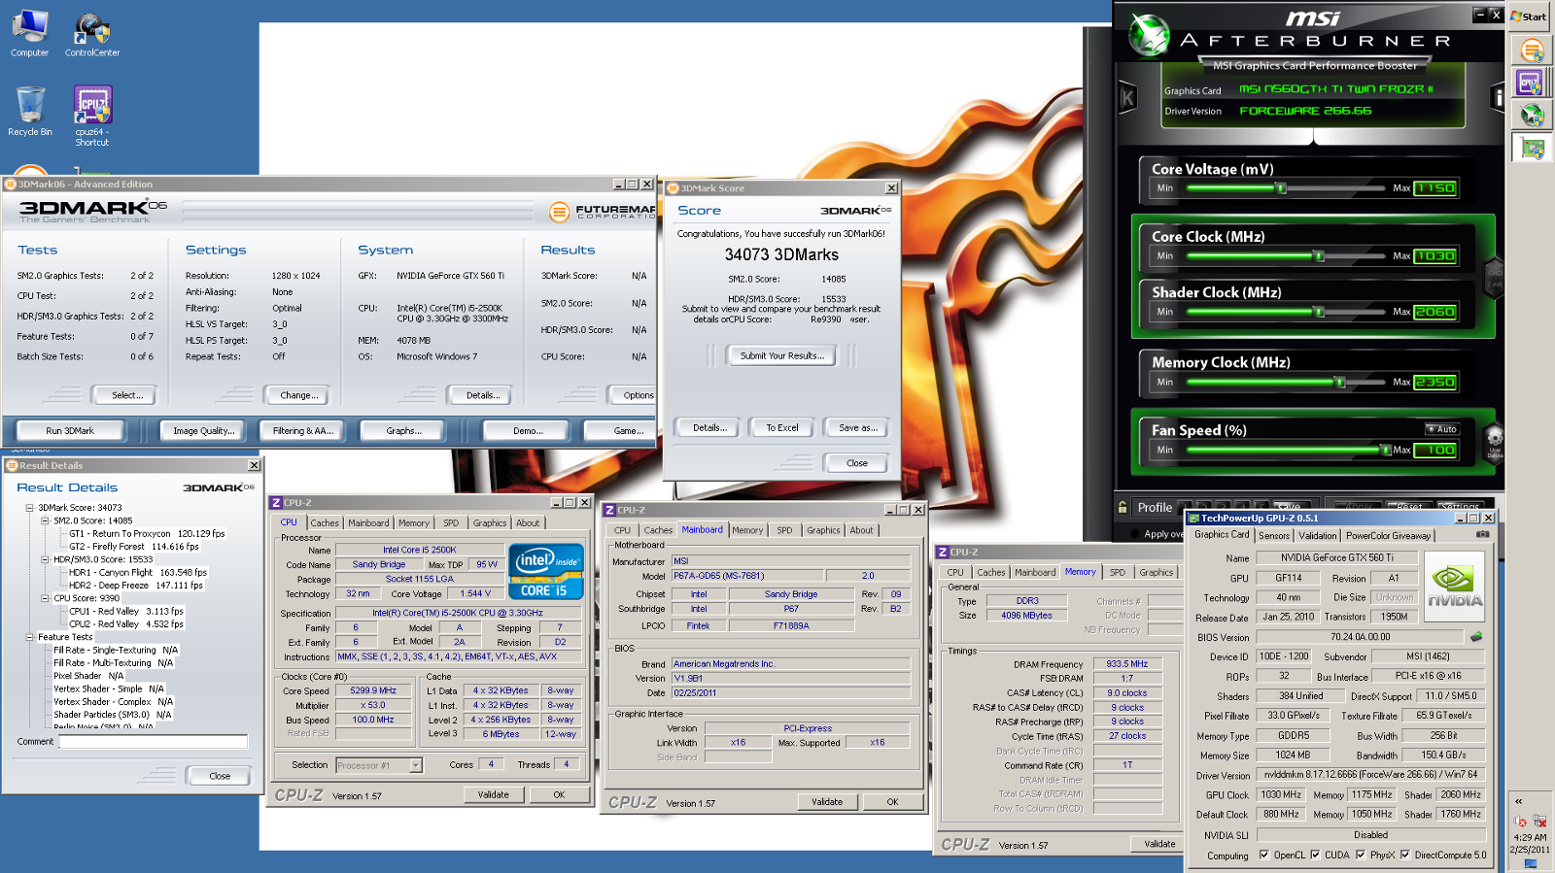Viewport: 1555px width, 873px height.
Task: Open the cpuz64 shortcut desktop icon
Action: [x=92, y=117]
